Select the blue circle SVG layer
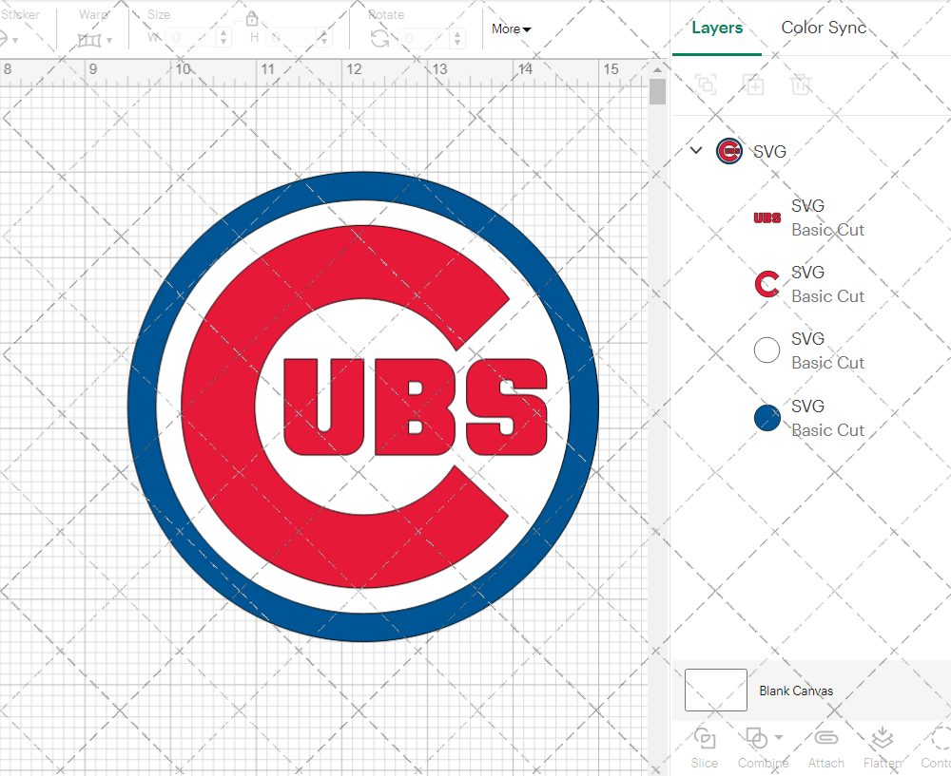Viewport: 951px width, 776px height. [811, 418]
